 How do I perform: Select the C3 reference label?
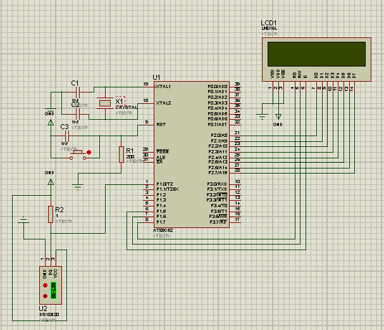(65, 127)
